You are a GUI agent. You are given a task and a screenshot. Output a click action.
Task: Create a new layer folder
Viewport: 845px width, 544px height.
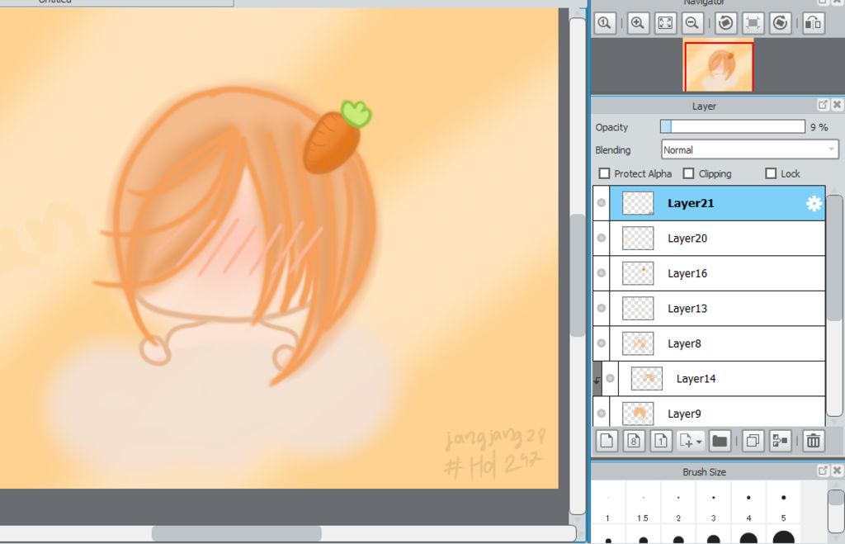click(720, 441)
